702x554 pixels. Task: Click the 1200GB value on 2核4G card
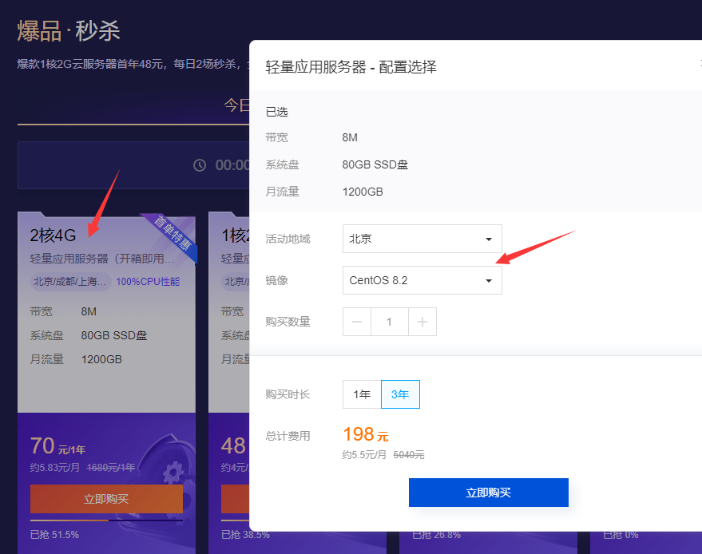click(x=101, y=360)
